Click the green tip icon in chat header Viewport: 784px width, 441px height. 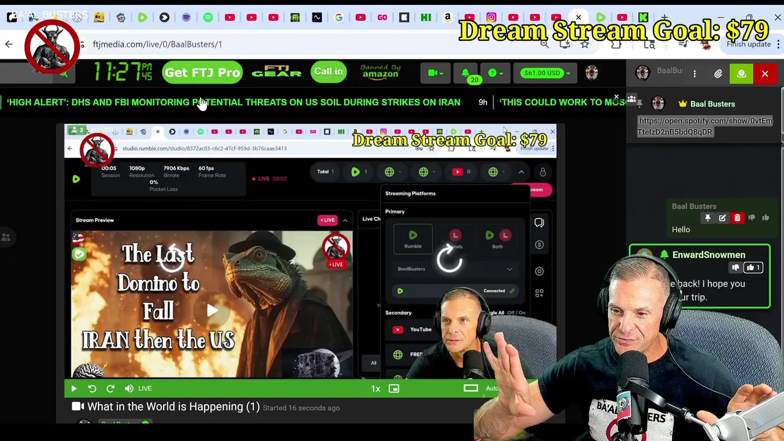point(741,73)
